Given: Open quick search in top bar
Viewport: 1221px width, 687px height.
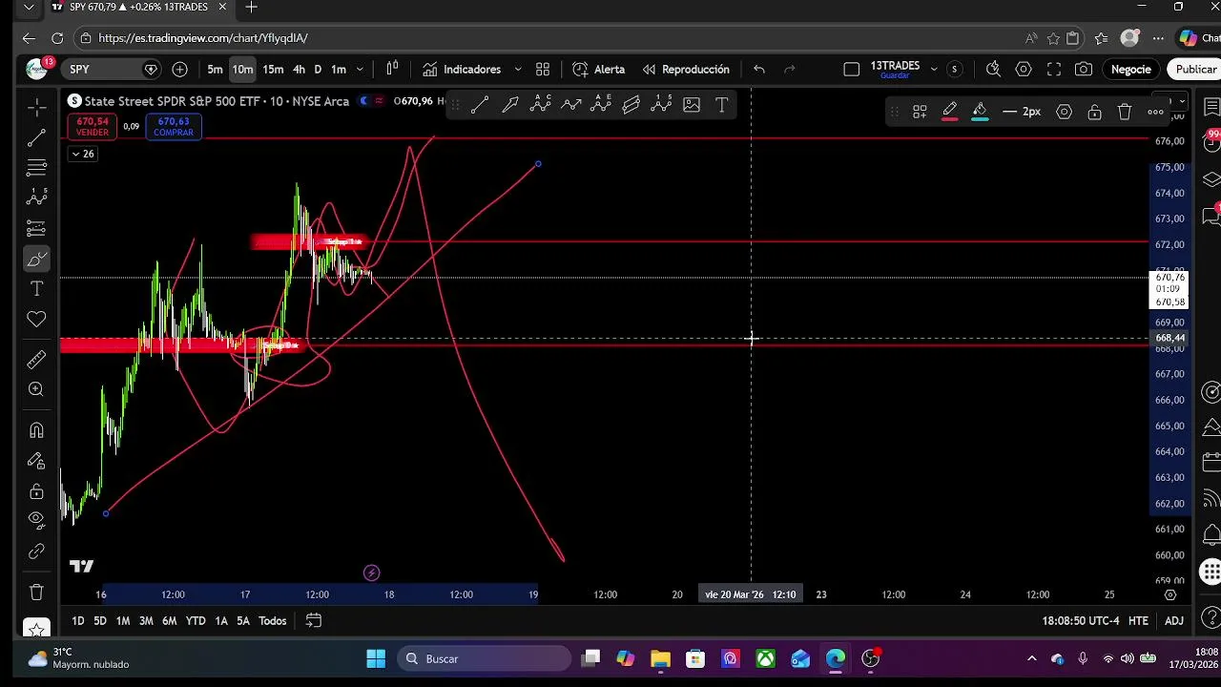Looking at the screenshot, I should (993, 69).
